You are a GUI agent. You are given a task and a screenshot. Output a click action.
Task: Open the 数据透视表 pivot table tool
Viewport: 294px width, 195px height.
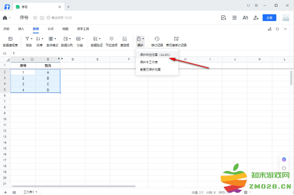(10, 41)
